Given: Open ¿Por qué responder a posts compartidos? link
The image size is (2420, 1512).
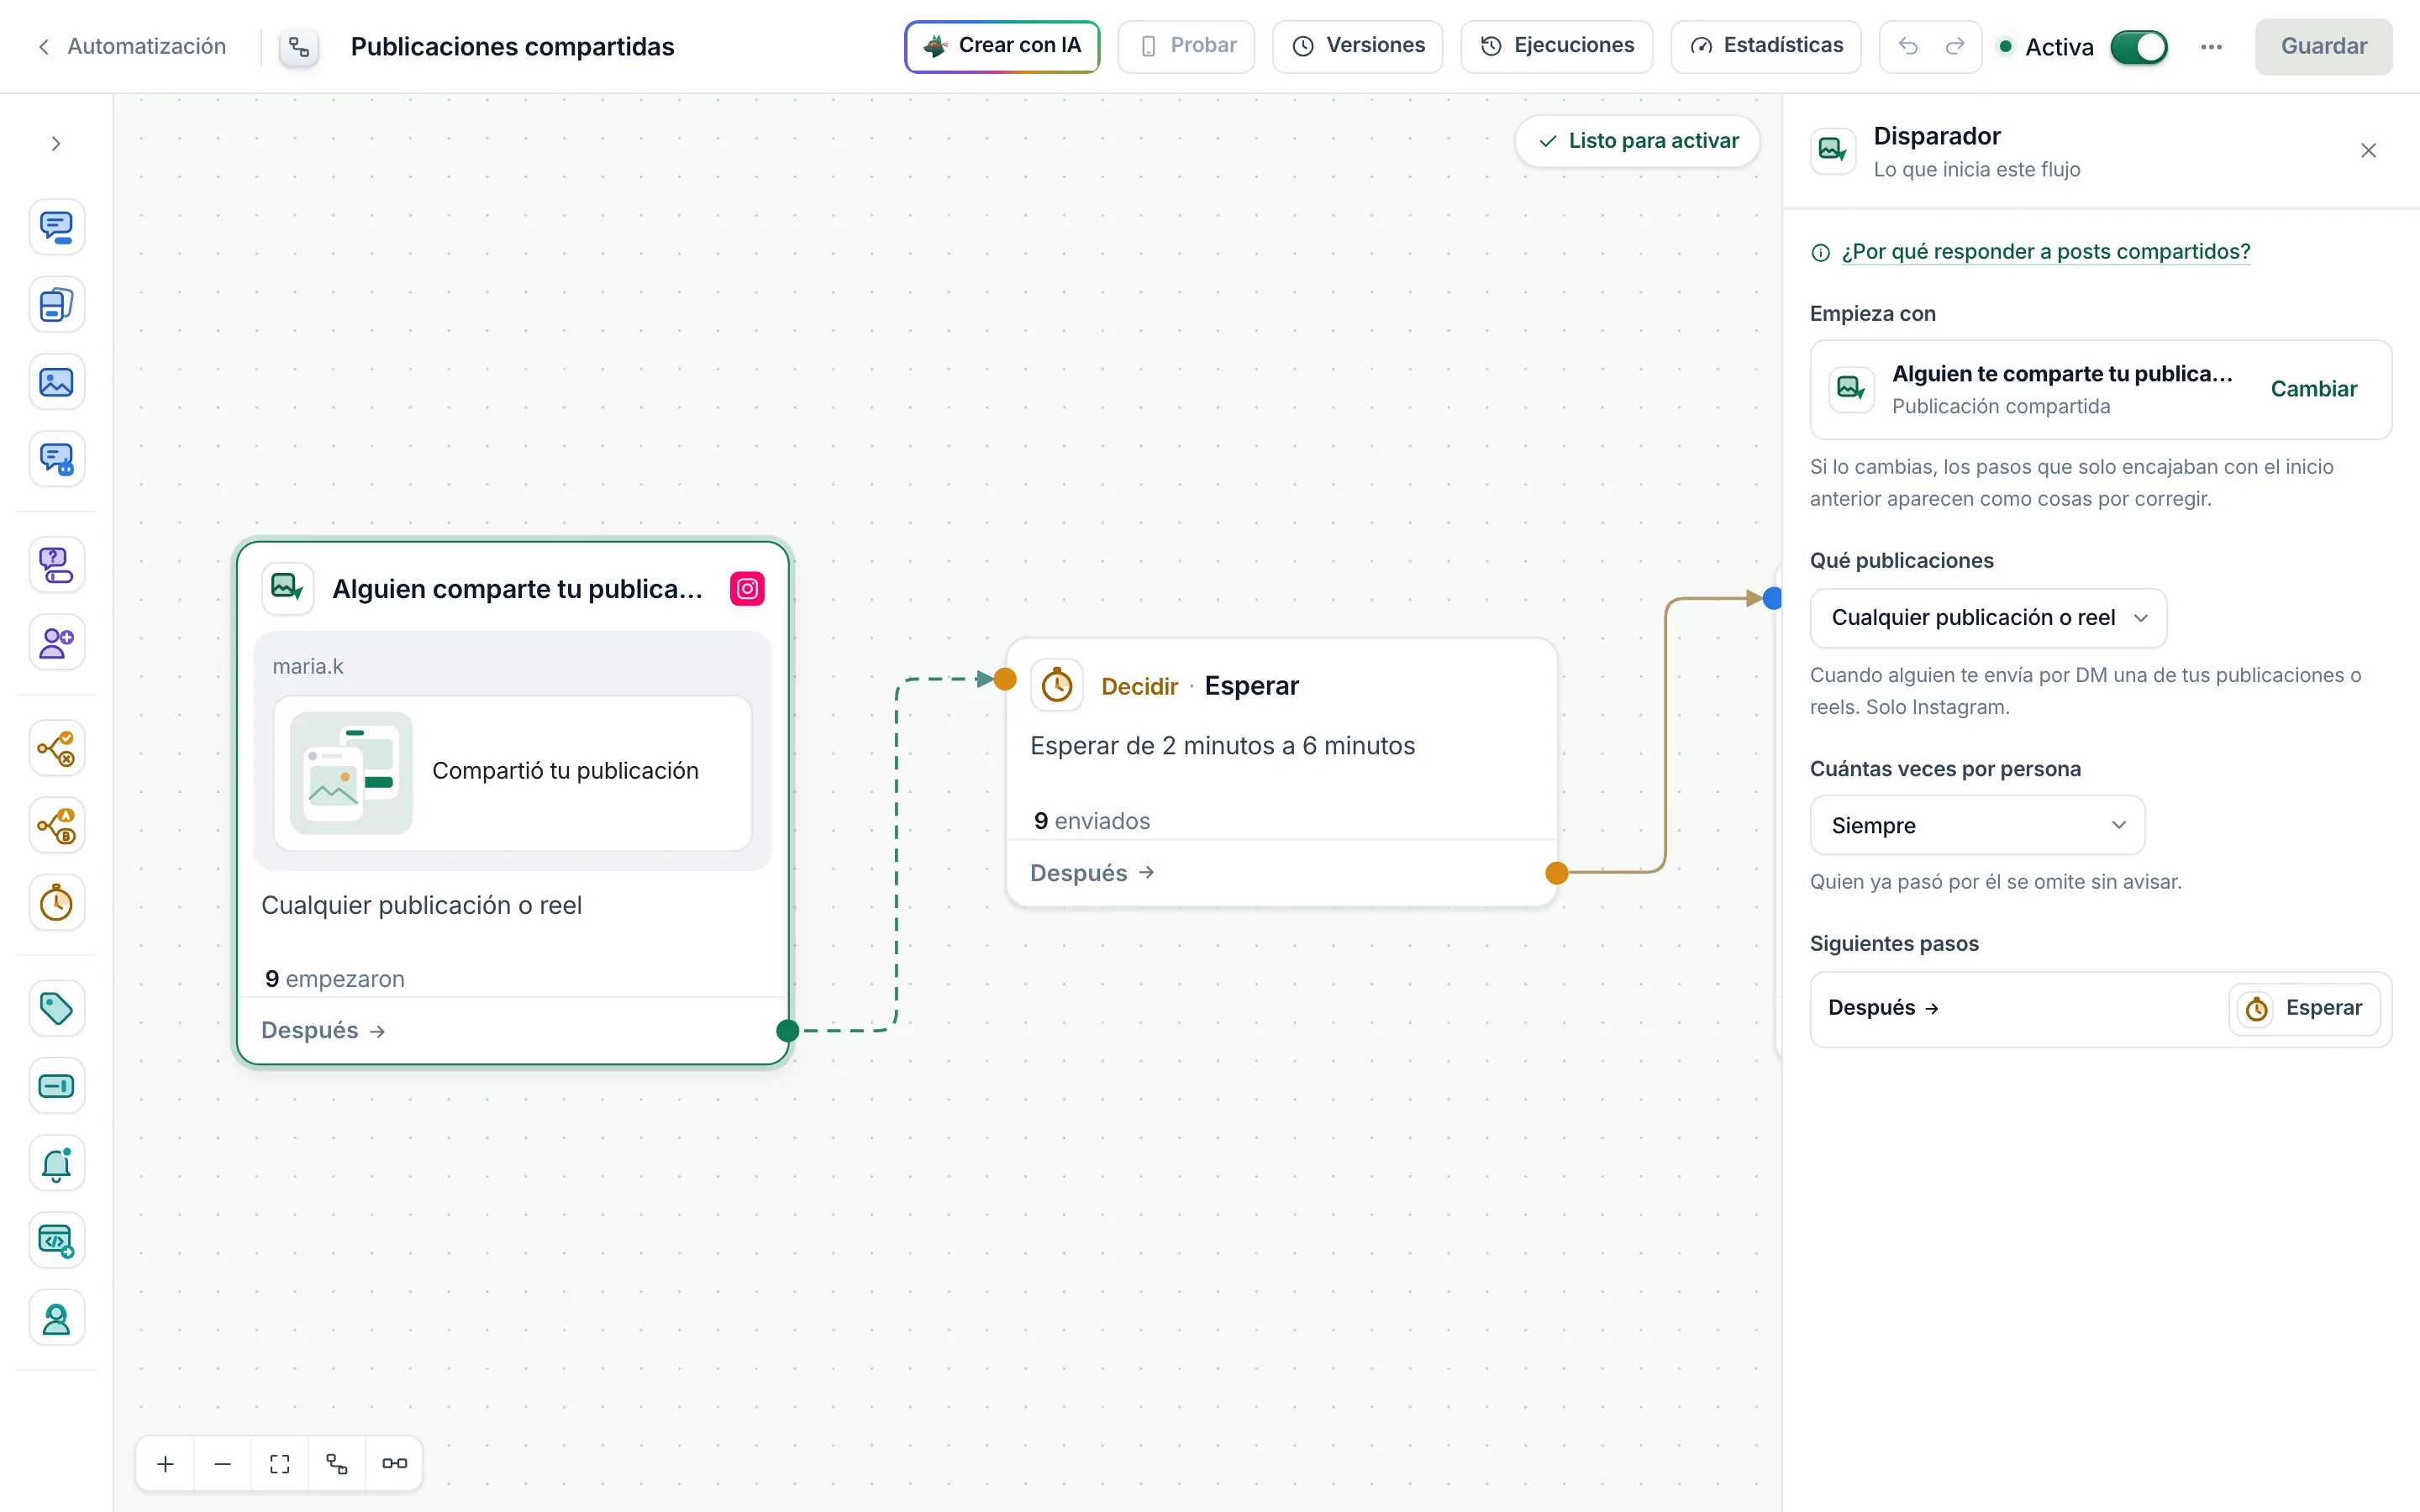Looking at the screenshot, I should (x=2045, y=252).
